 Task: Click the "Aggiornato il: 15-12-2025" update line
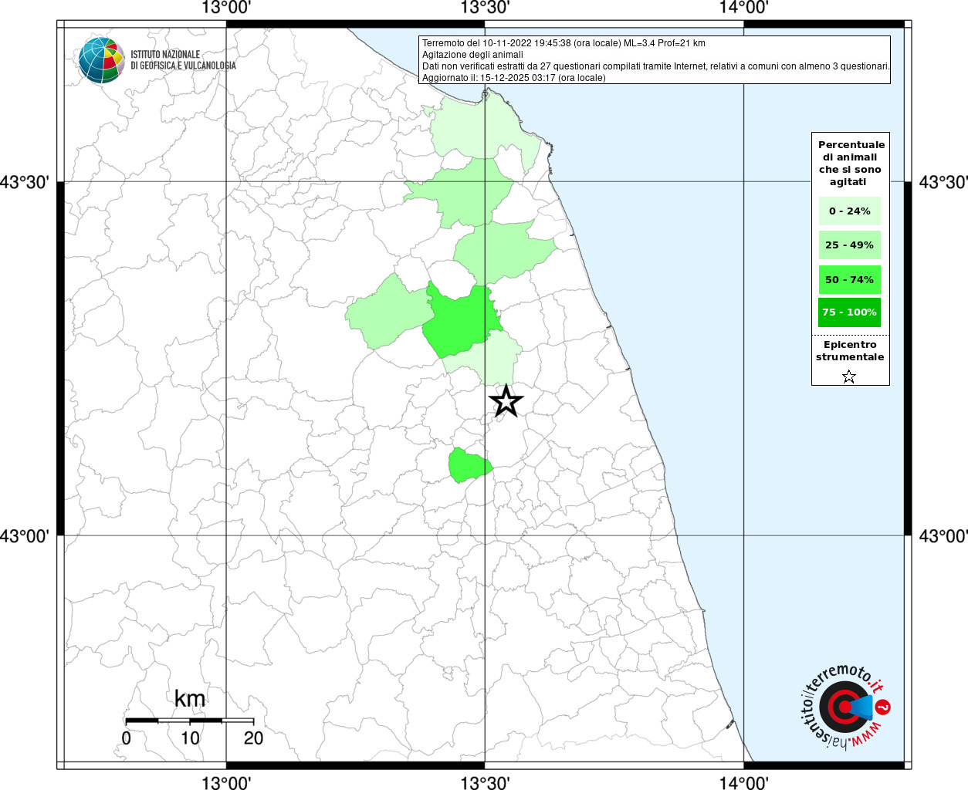[513, 78]
